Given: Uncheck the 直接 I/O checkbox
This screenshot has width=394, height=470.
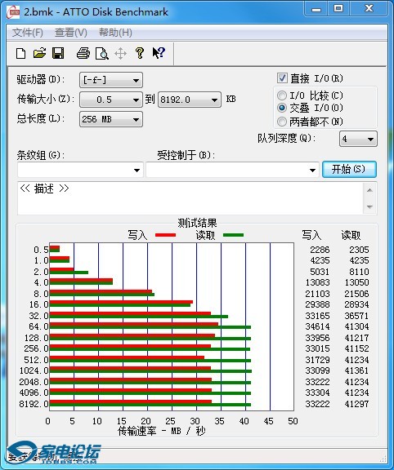Looking at the screenshot, I should tap(282, 78).
